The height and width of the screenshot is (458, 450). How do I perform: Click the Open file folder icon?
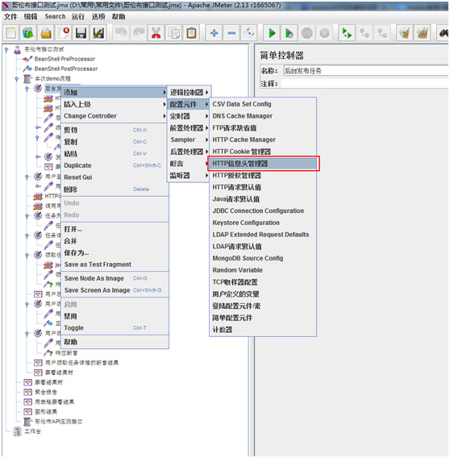(46, 33)
